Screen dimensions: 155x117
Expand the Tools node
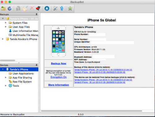click(x=6, y=86)
